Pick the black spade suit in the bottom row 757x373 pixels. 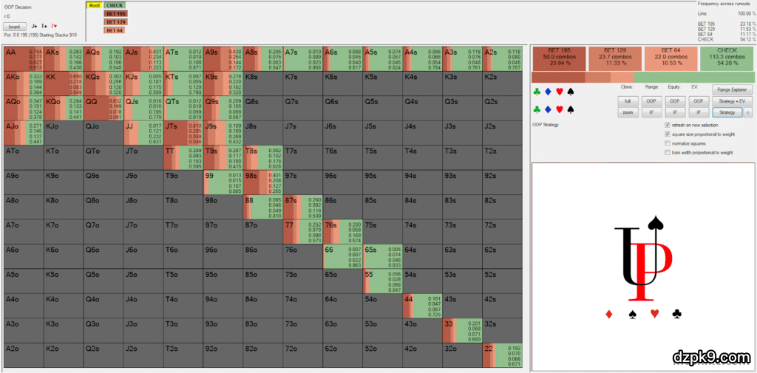click(570, 109)
